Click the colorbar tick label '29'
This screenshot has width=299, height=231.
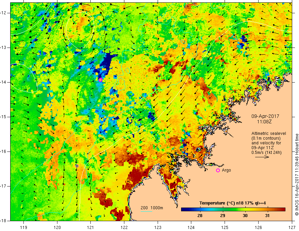[223, 216]
